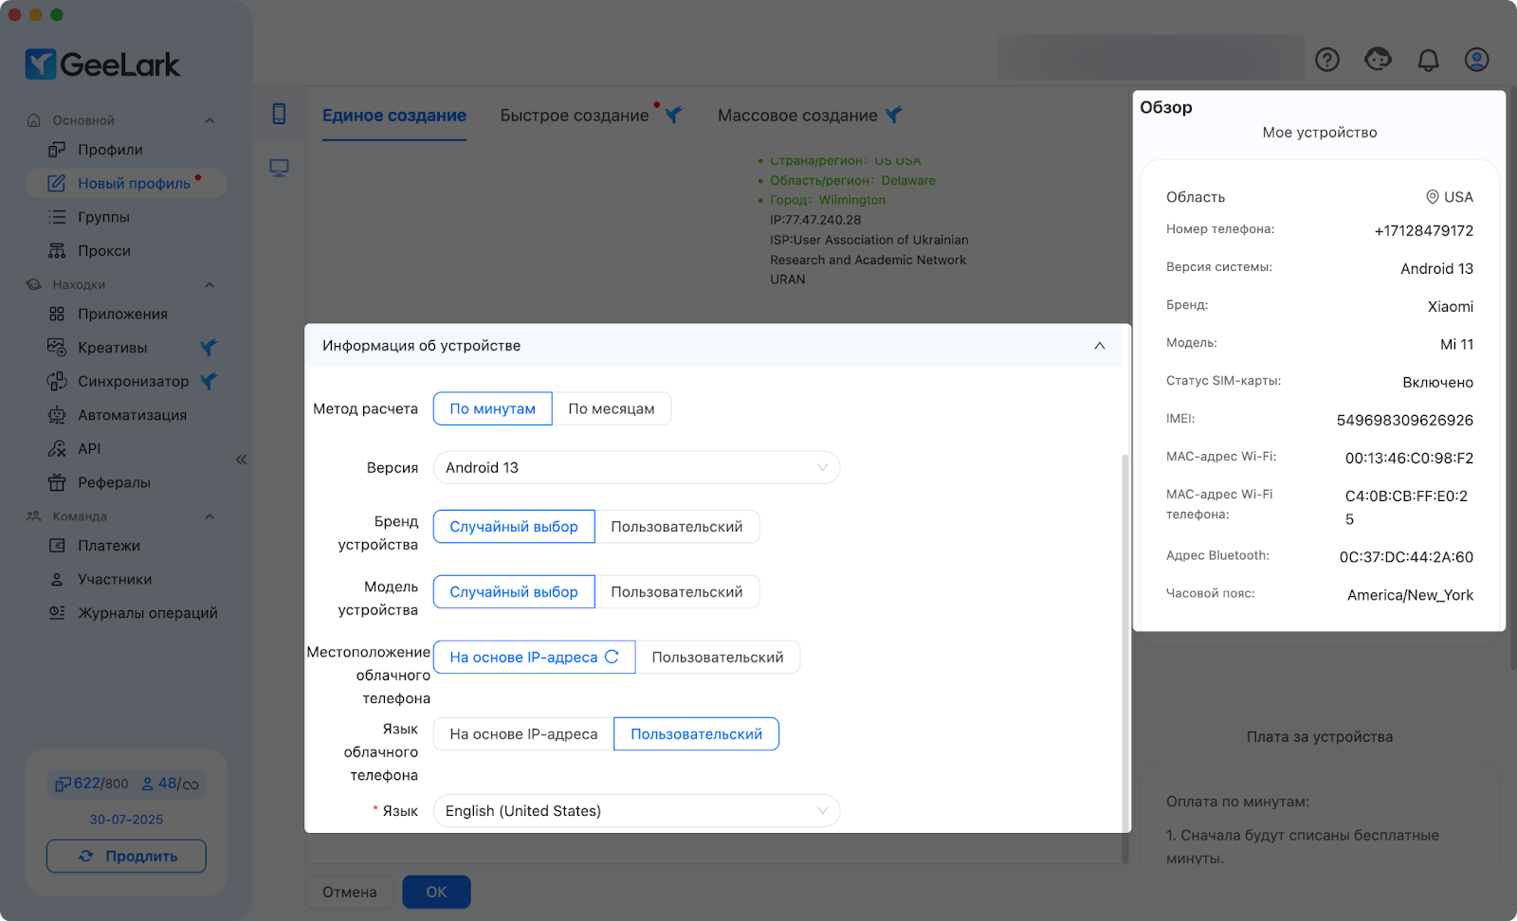Click the Отмена cancel button

pos(349,892)
